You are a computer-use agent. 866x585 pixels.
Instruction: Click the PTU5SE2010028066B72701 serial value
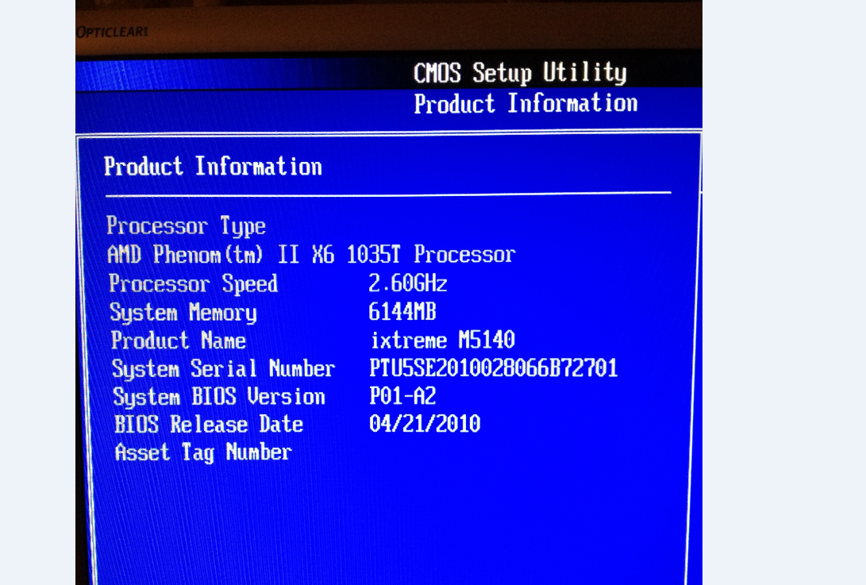pos(493,368)
